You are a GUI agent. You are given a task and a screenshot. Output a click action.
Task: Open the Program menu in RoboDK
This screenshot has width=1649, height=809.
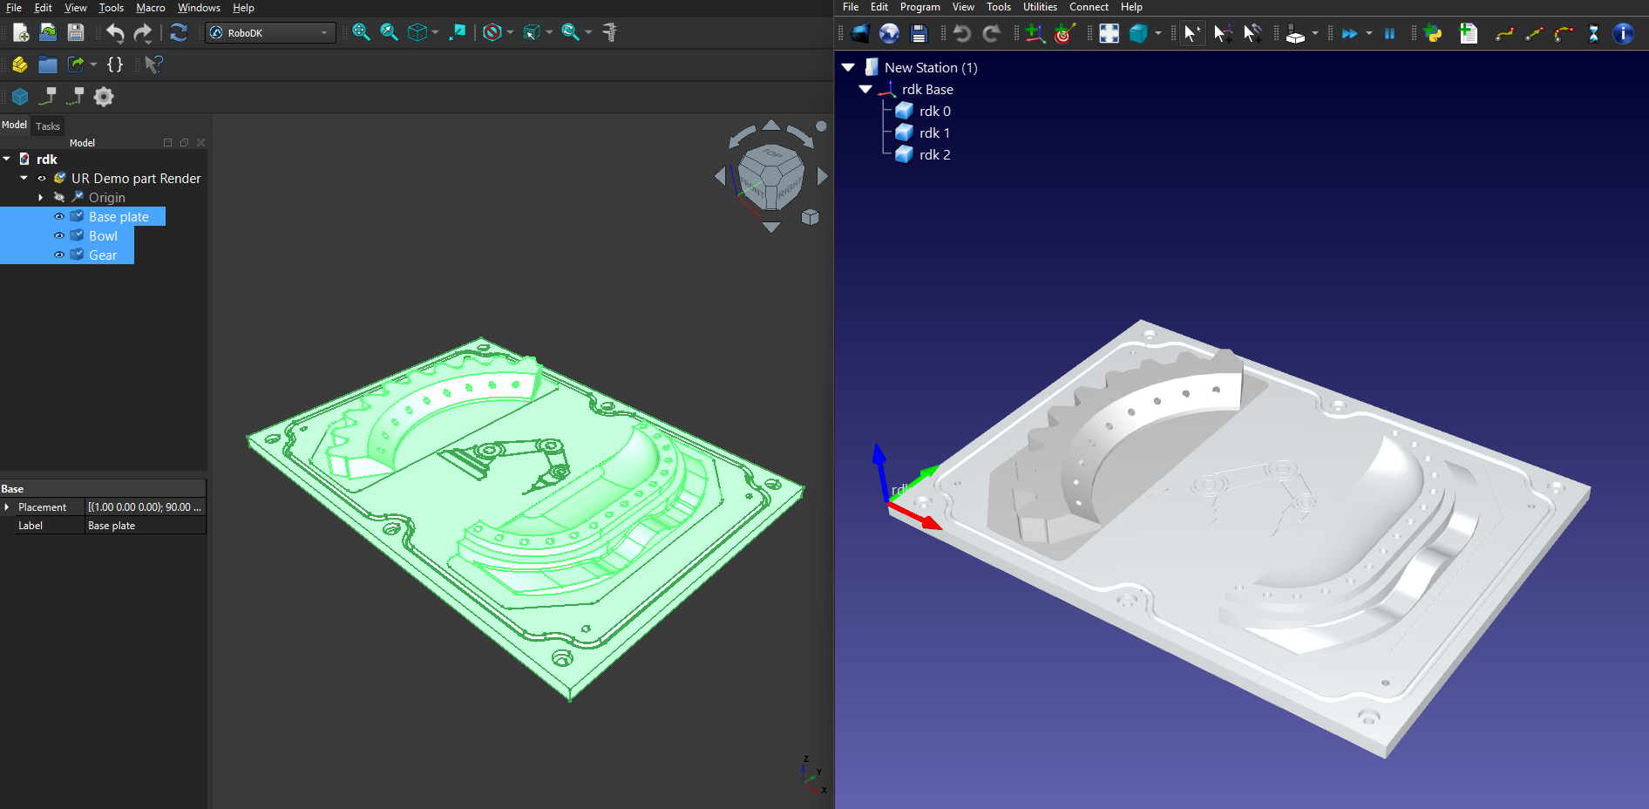tap(920, 7)
